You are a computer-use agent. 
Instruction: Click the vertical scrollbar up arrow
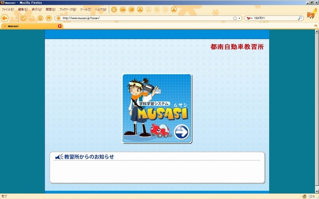point(317,31)
